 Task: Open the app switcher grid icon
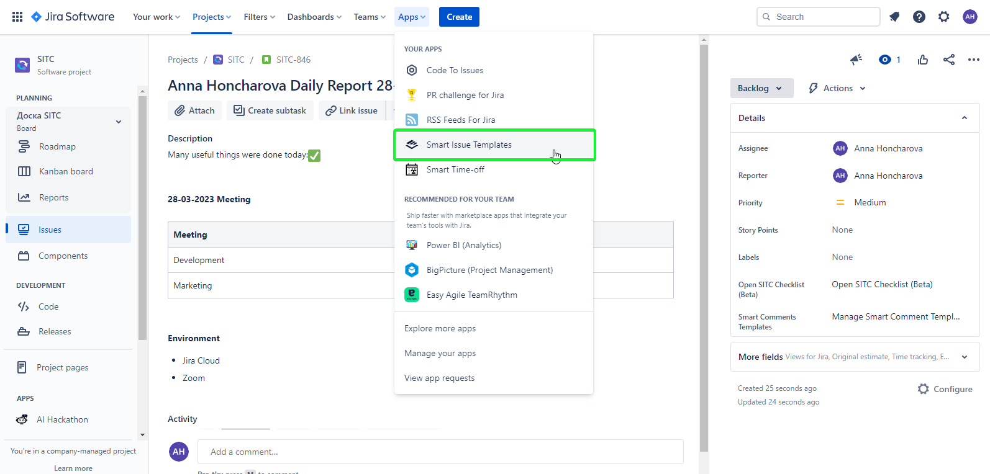(x=17, y=17)
